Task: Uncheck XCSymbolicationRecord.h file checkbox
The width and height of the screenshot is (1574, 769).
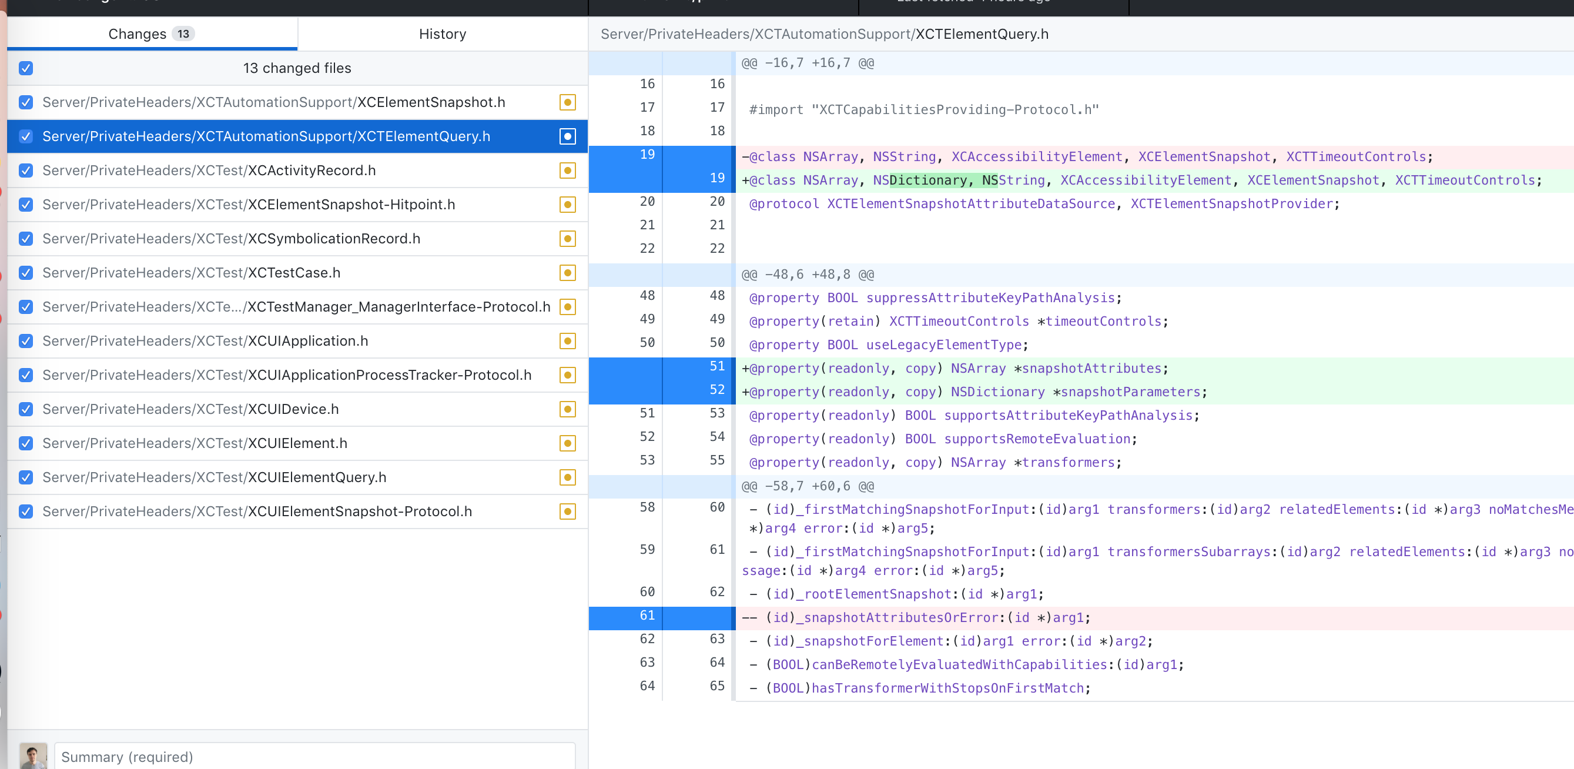Action: 26,239
